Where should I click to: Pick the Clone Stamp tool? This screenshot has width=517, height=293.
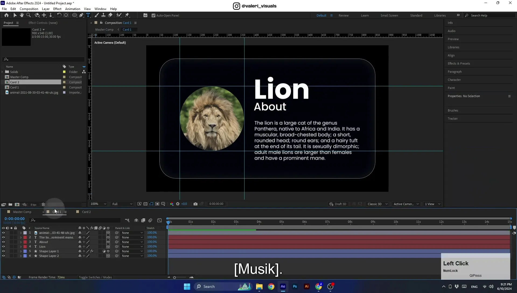tap(103, 15)
